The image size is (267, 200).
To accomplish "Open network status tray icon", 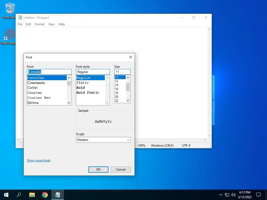I will tap(227, 195).
